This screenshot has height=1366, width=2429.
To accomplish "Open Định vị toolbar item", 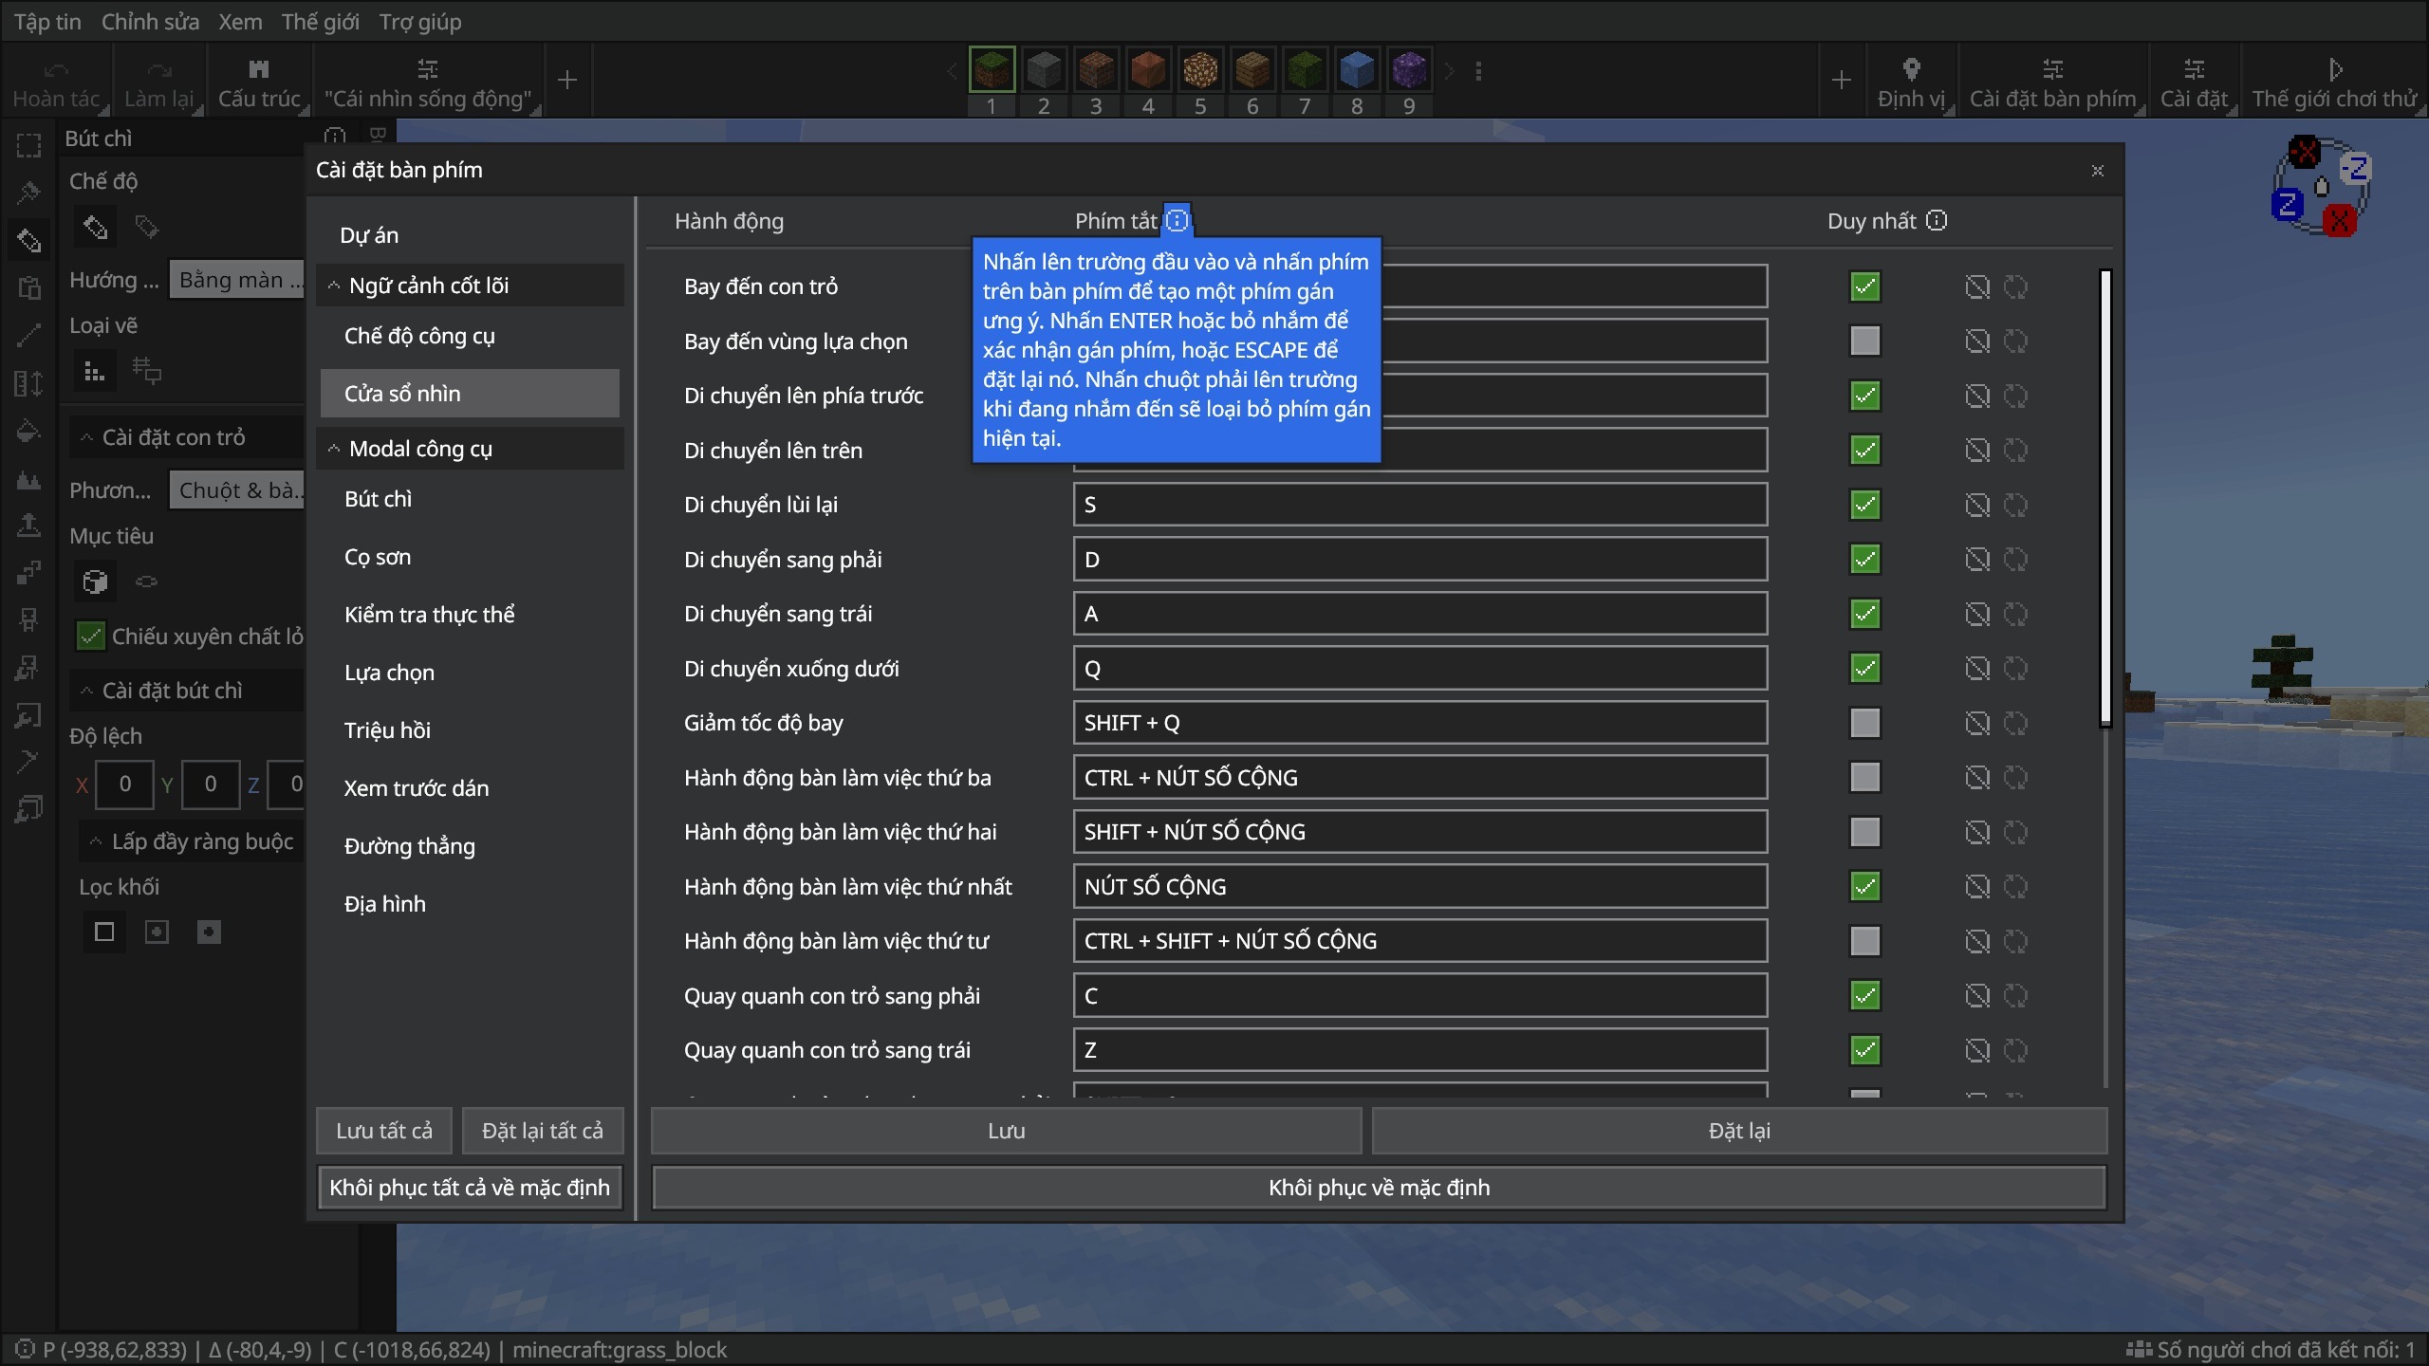I will 1912,82.
